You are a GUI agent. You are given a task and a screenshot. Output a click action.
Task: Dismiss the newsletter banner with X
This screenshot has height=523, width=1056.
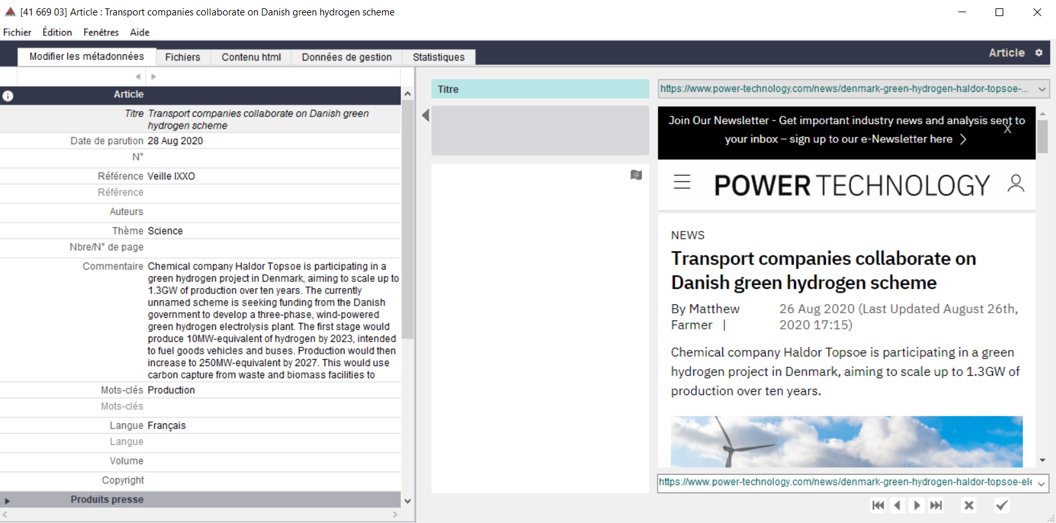1007,129
